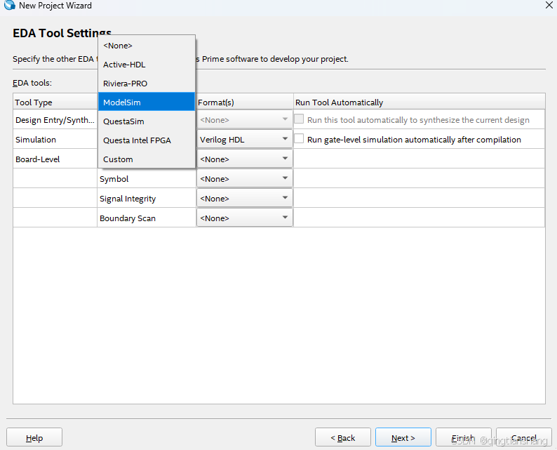Pick Questa Intel FPGA simulator option

[147, 140]
